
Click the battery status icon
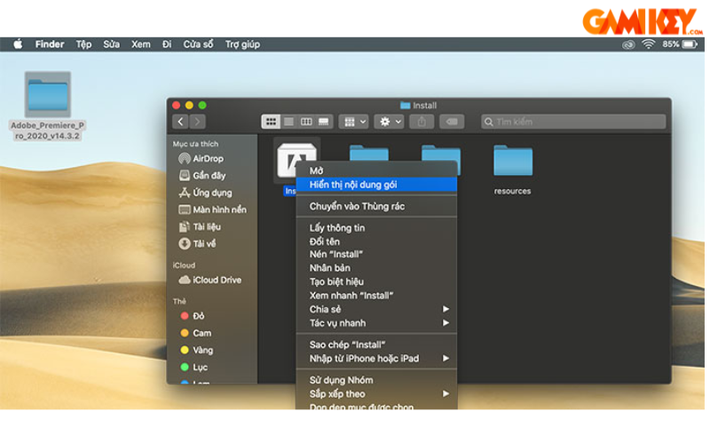click(690, 44)
